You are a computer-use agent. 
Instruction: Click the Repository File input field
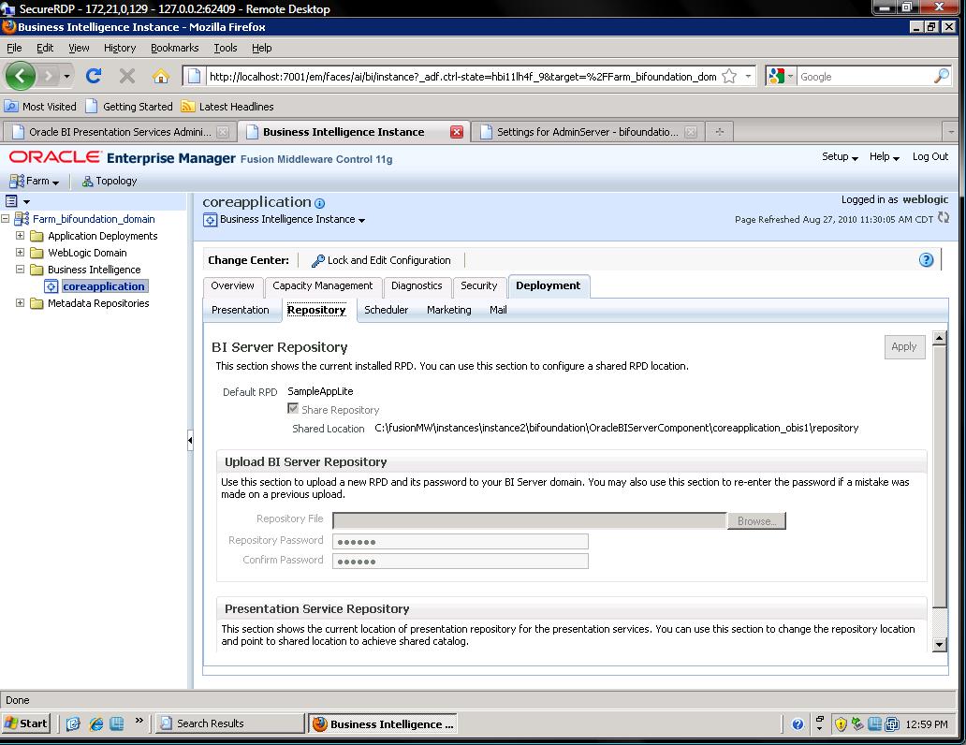(530, 520)
